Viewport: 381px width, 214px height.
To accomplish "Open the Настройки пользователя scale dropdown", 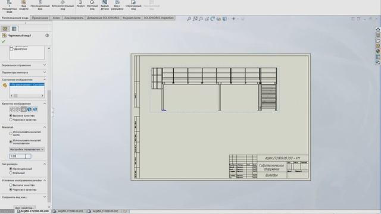I will [27, 149].
